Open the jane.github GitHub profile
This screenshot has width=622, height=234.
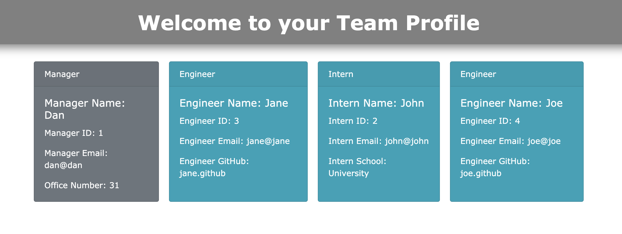tap(203, 173)
